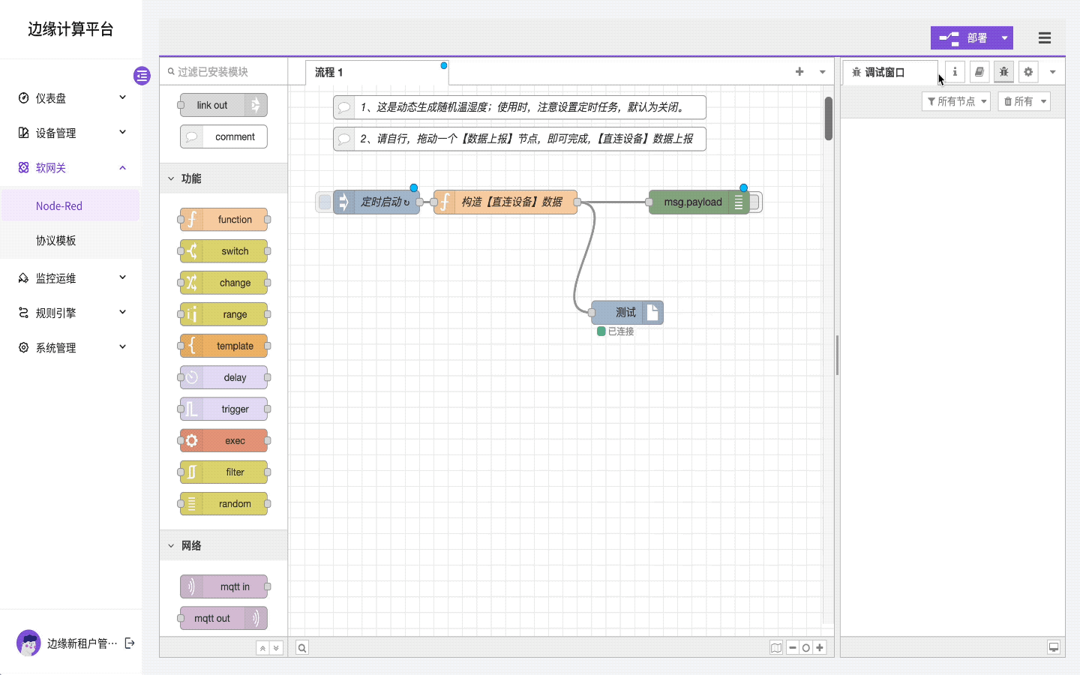
Task: Open the workspace search magnifier
Action: coord(301,647)
